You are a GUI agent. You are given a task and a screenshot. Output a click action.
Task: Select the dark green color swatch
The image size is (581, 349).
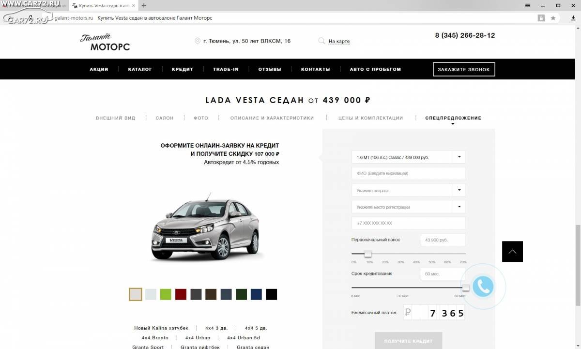point(241,294)
